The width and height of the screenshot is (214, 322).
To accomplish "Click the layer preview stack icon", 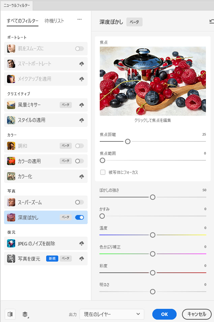I will click(x=25, y=314).
